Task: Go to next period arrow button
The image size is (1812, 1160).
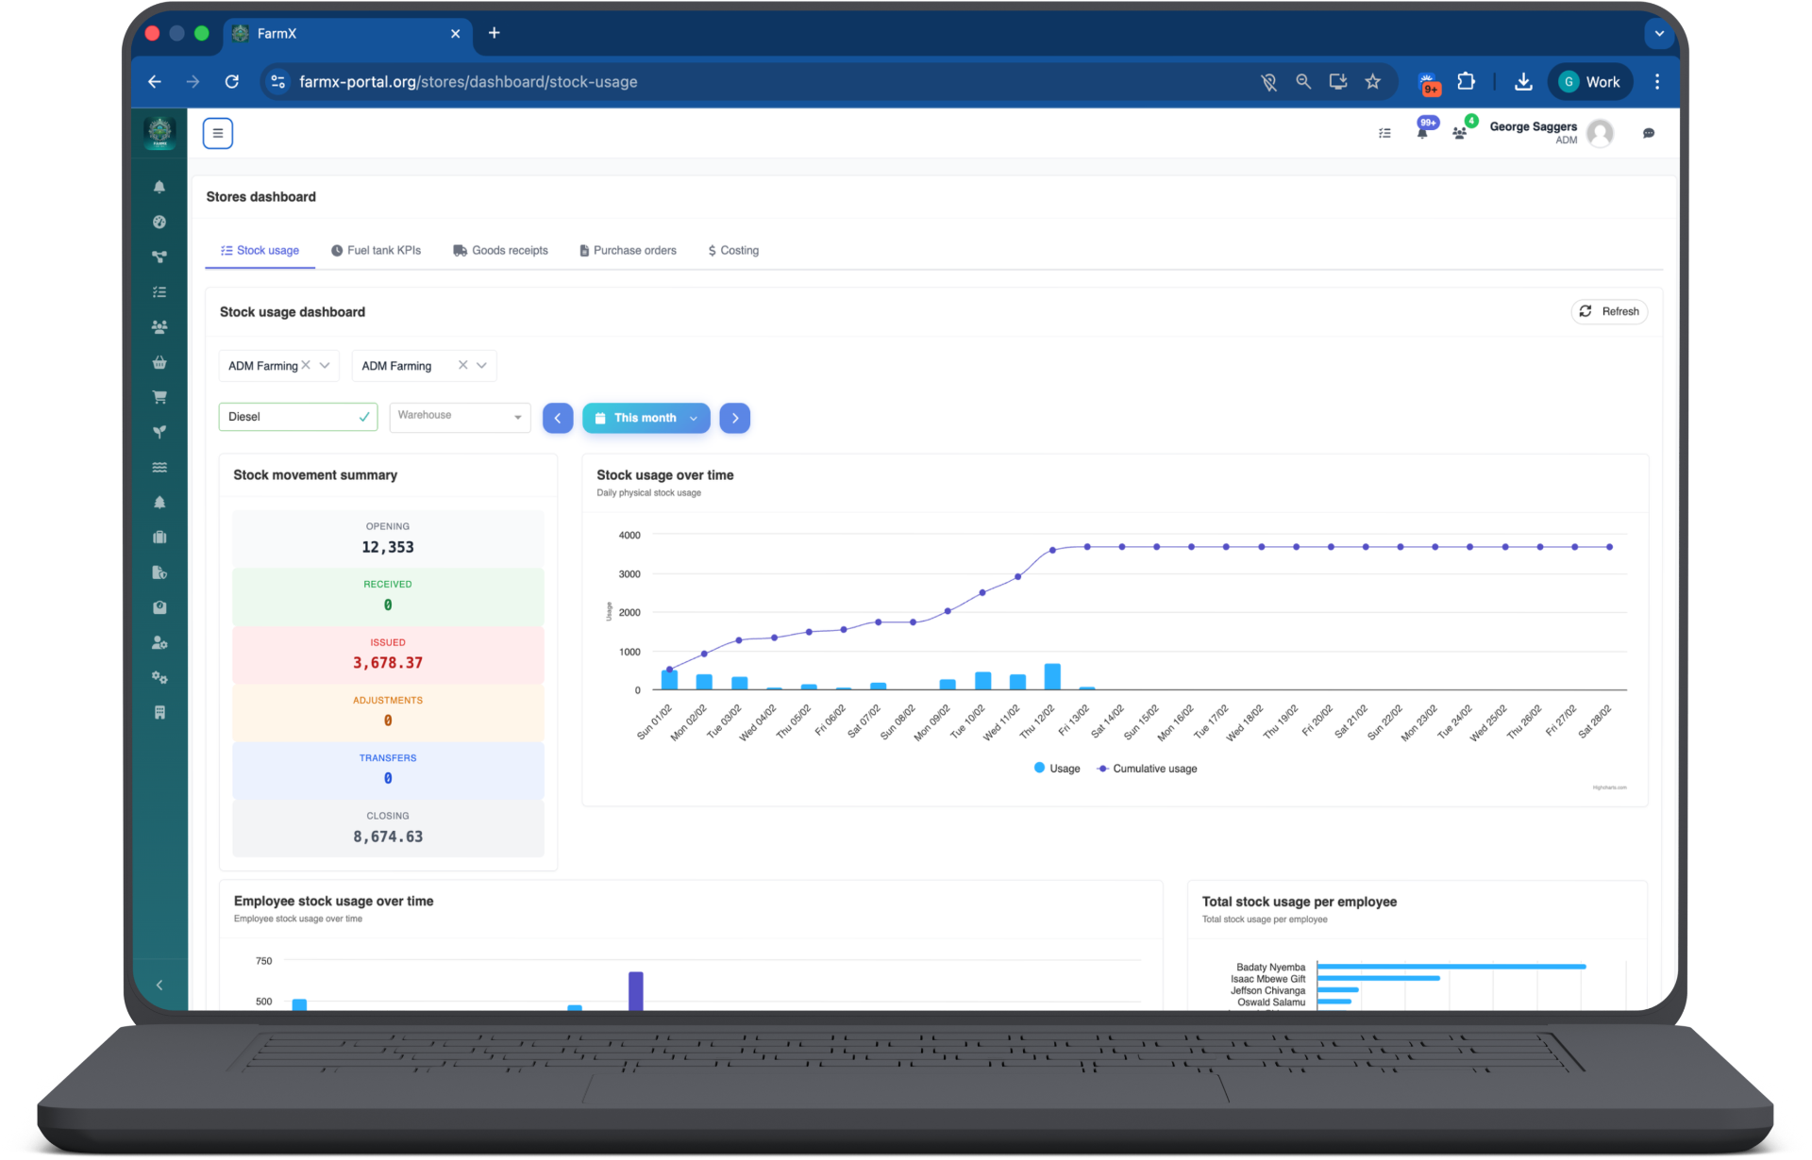Action: (x=735, y=418)
